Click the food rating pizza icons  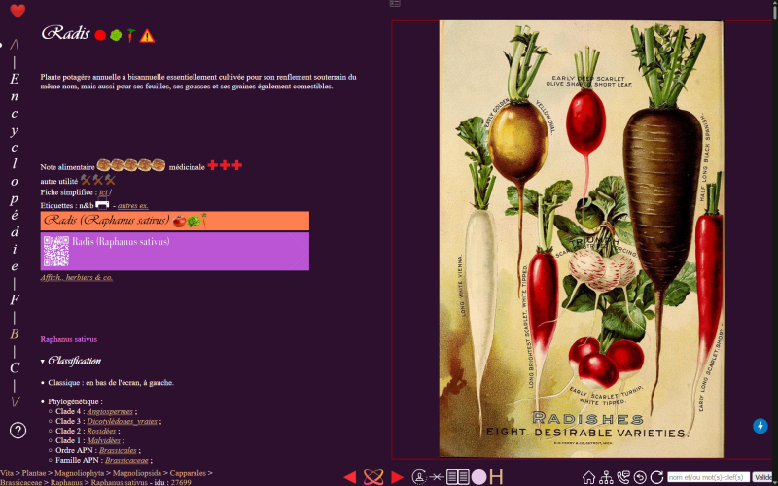click(x=131, y=165)
